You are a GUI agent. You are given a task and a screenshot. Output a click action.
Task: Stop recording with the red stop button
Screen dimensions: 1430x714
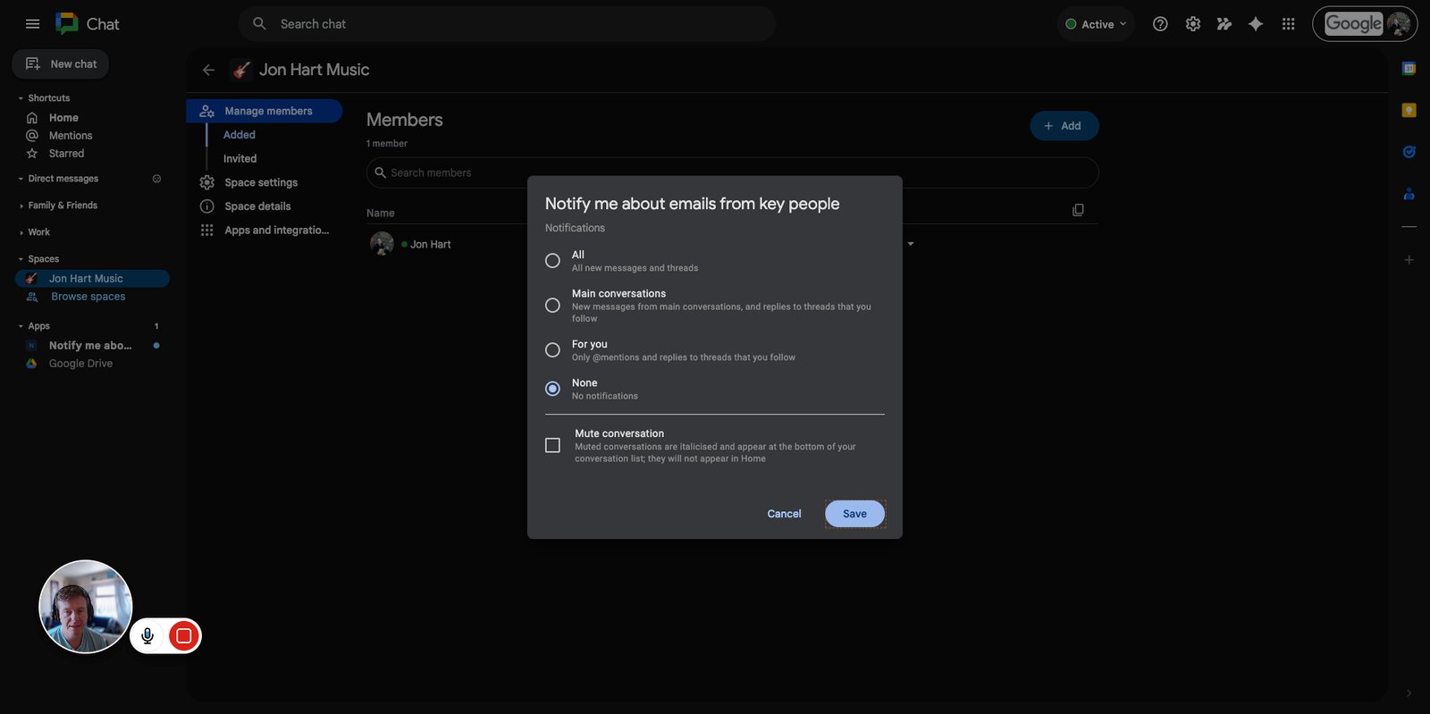coord(184,635)
